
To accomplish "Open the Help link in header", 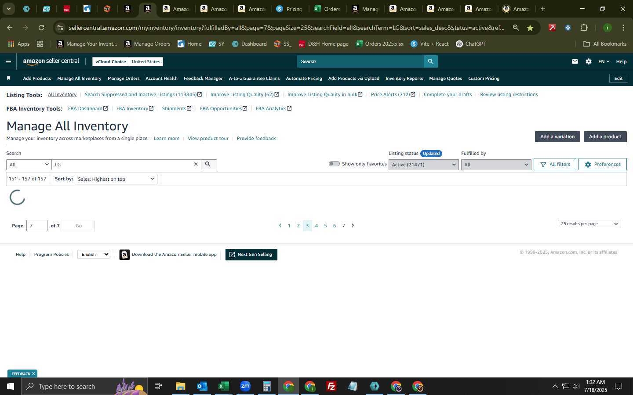I will (621, 61).
